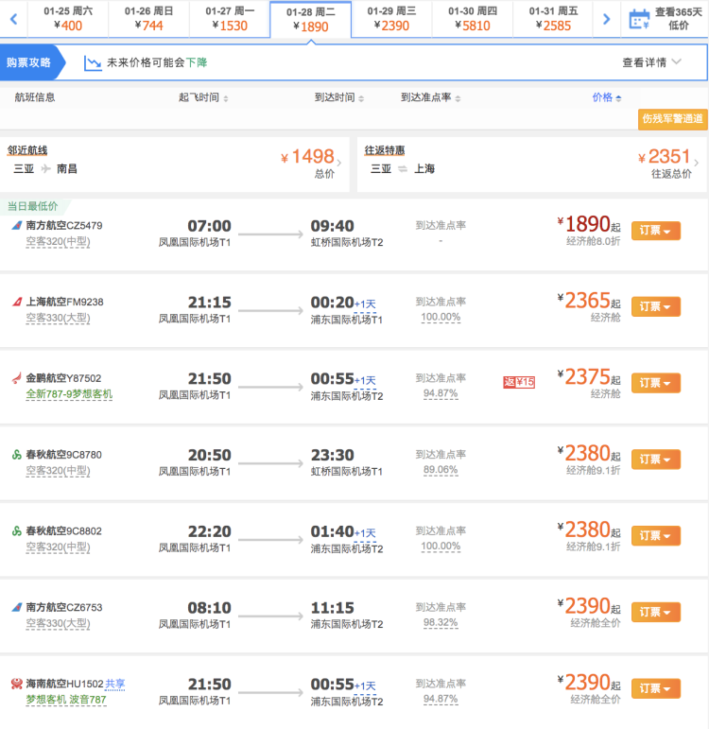The width and height of the screenshot is (709, 729).
Task: Click the Shanghai Airlines FM9238 logo
Action: click(x=16, y=303)
